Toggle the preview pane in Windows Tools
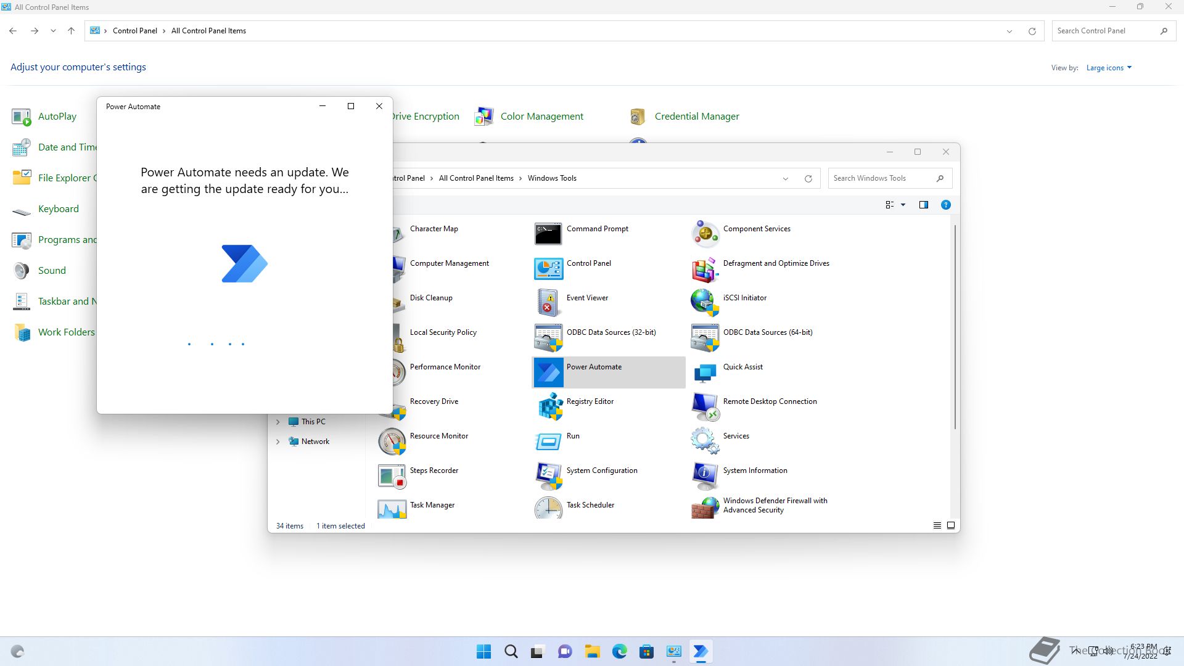Viewport: 1184px width, 666px height. 924,205
